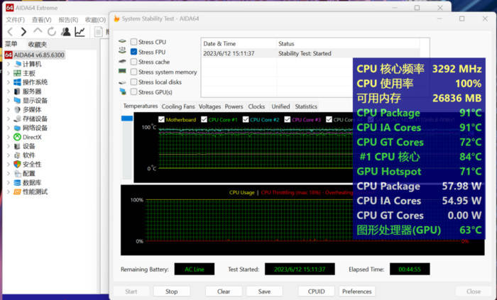Click the 操作系统 Windows logo icon

[x=18, y=82]
